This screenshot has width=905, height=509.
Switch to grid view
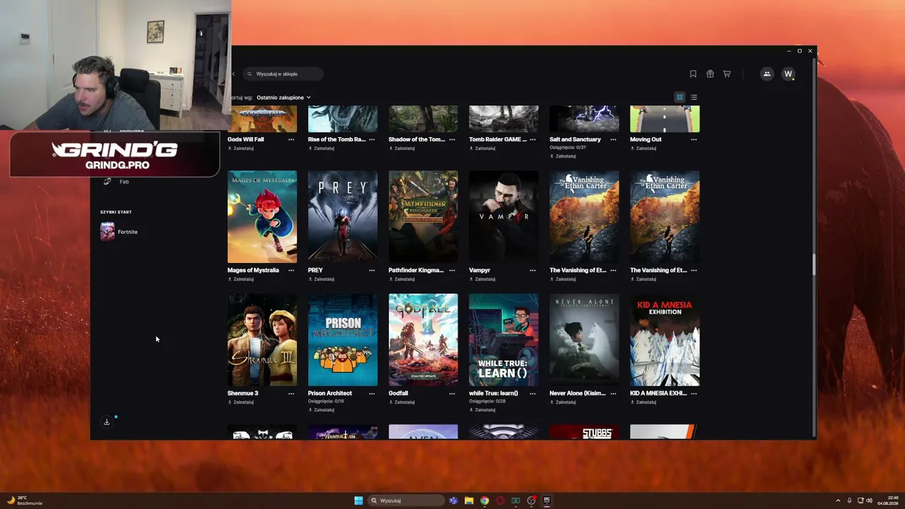click(x=679, y=98)
